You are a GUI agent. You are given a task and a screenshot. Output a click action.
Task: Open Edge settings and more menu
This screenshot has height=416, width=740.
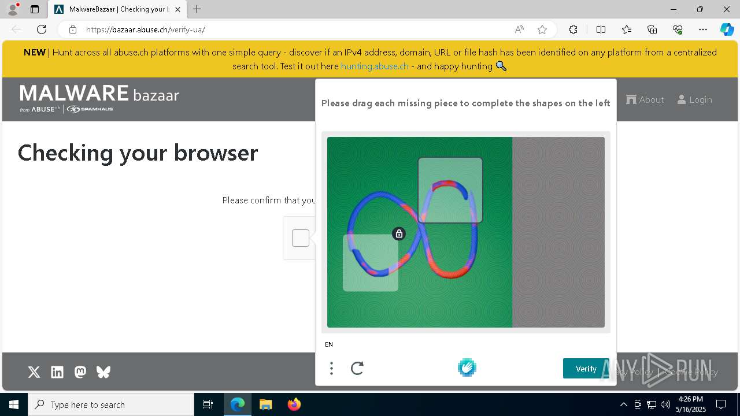pyautogui.click(x=703, y=29)
